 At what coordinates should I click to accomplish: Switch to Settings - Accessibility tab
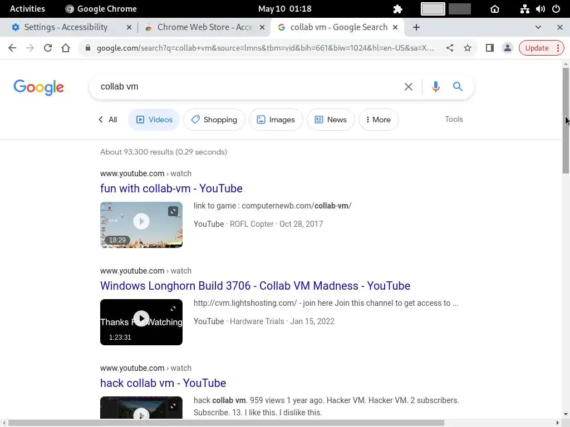click(66, 27)
